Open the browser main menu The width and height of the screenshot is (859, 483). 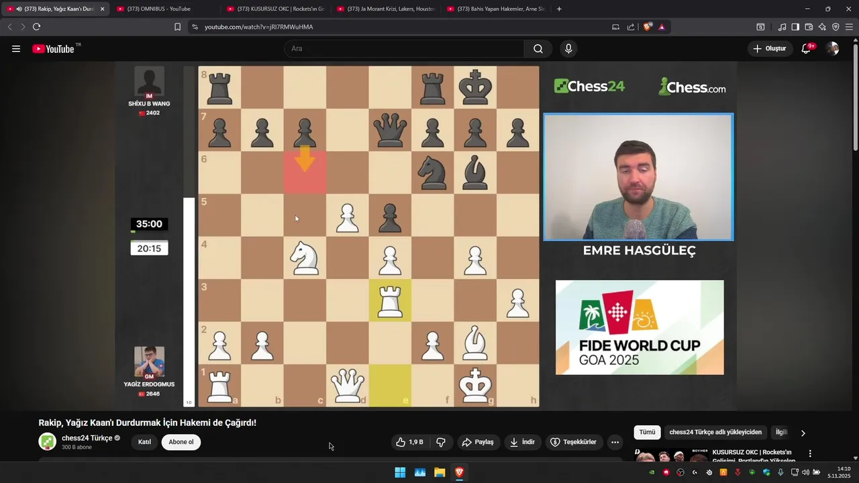pos(849,27)
